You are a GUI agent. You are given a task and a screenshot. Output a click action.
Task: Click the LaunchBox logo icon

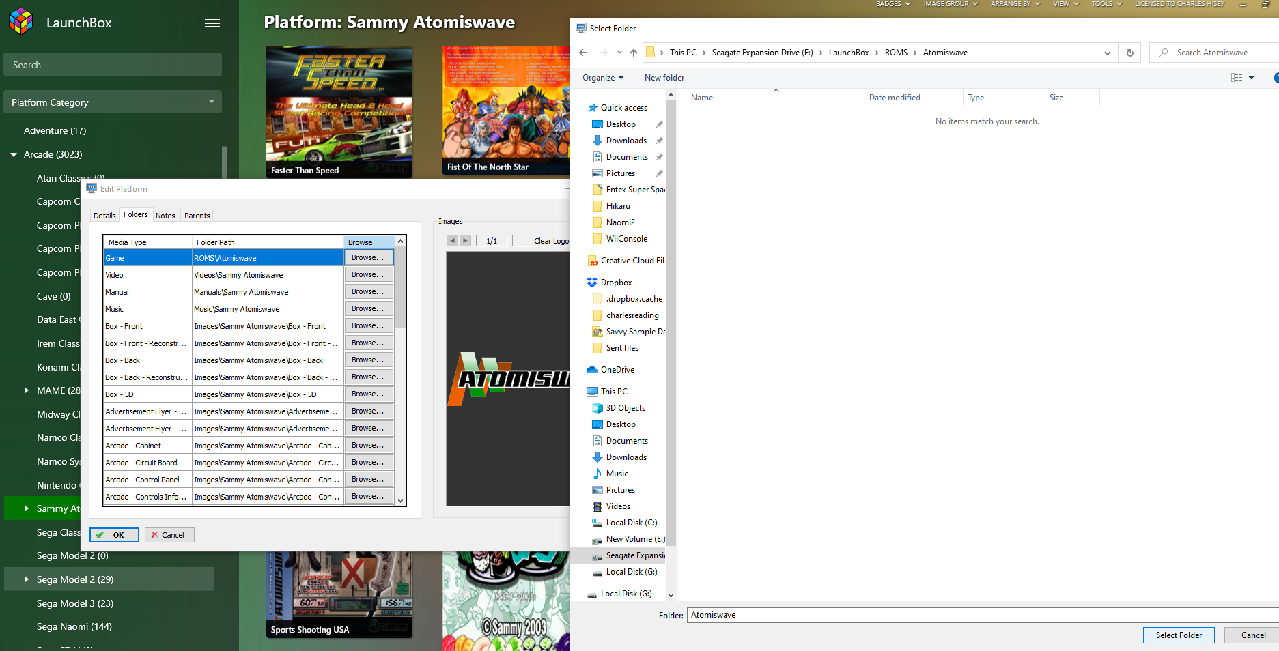click(21, 22)
